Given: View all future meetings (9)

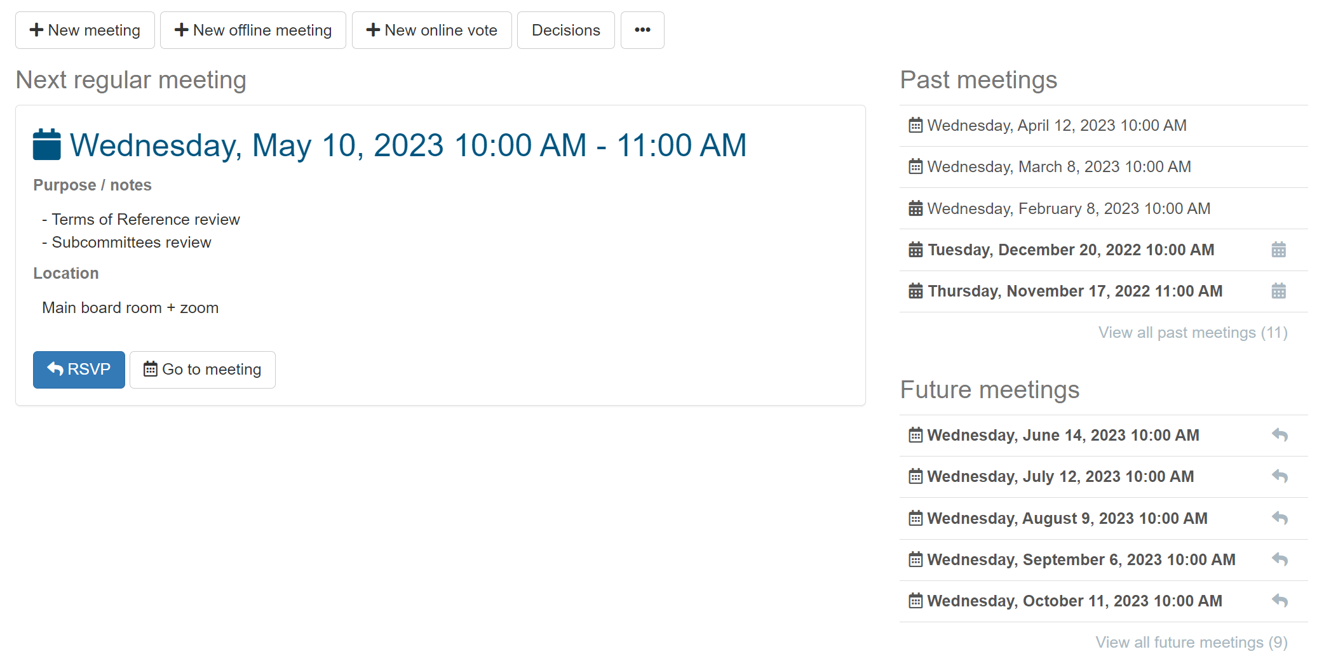Looking at the screenshot, I should (x=1191, y=643).
